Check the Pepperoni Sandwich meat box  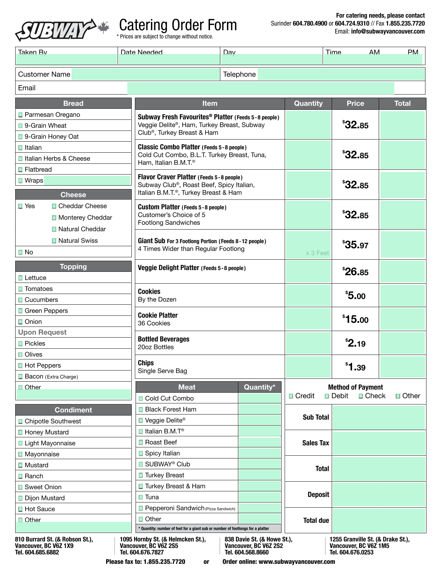click(141, 508)
